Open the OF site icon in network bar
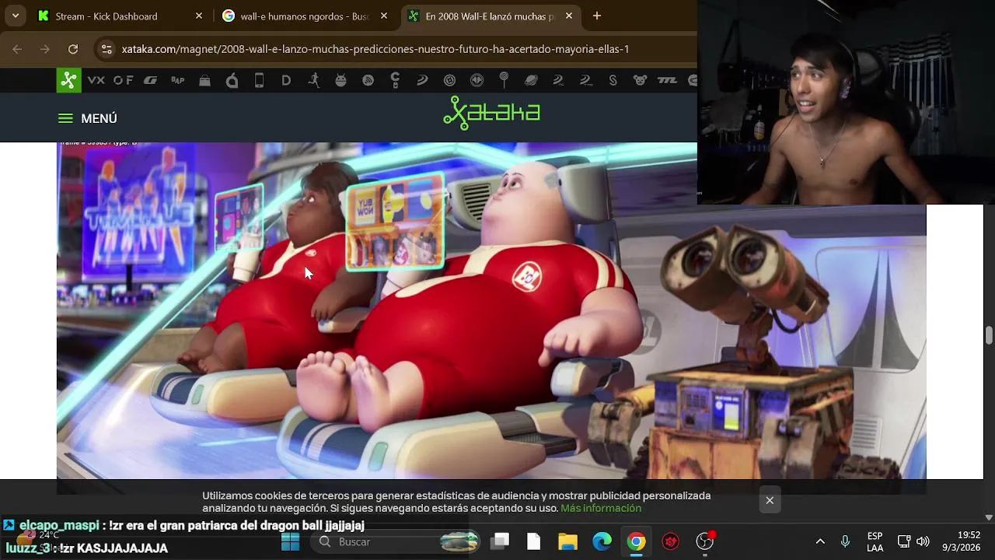 coord(124,80)
